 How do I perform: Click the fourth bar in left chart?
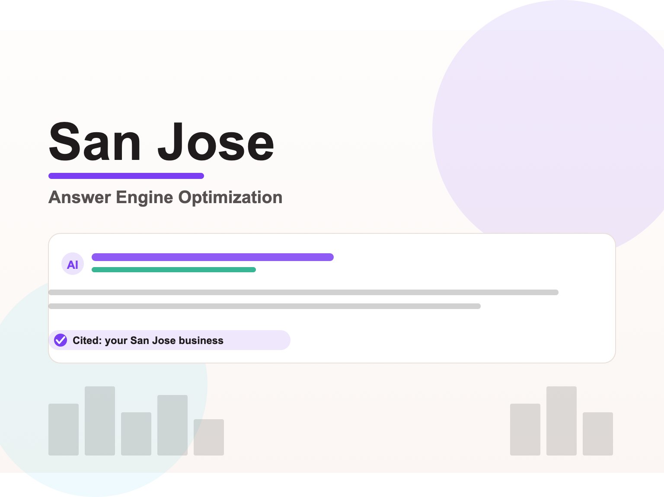(x=172, y=425)
